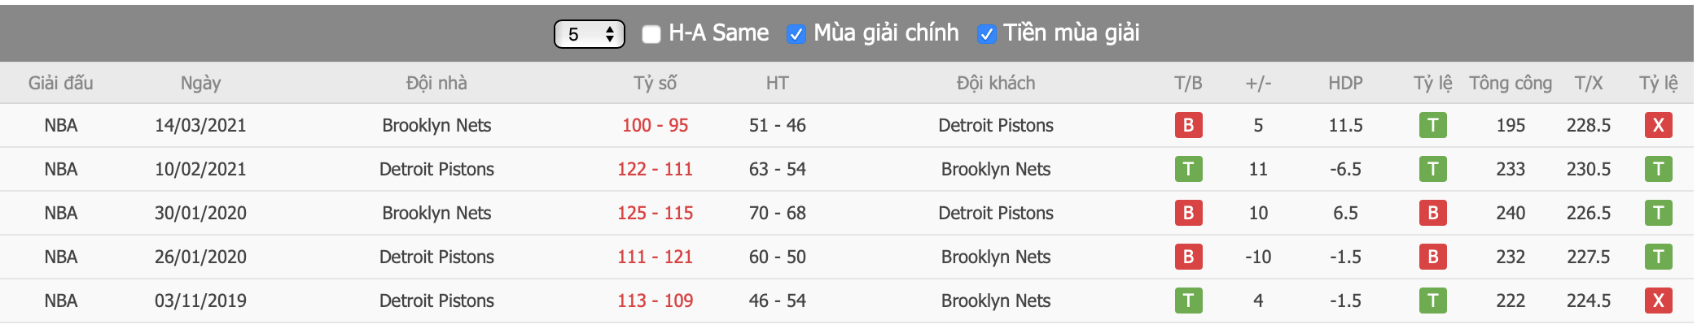Click Brooklyn Nets home team on 14/03/2021

pos(436,125)
